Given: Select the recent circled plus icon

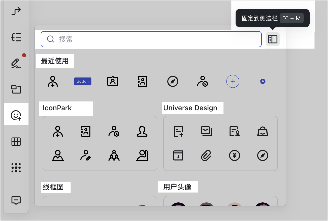Looking at the screenshot, I should [x=233, y=81].
